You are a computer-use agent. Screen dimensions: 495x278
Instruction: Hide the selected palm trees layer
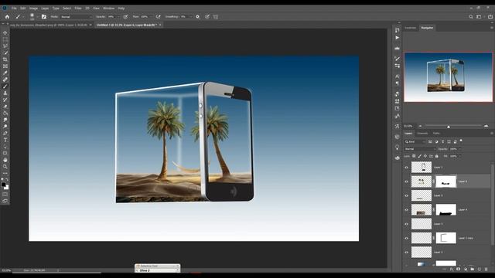coord(406,181)
